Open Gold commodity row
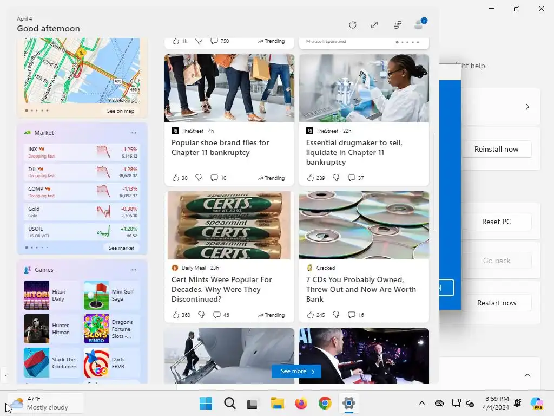 coord(82,212)
